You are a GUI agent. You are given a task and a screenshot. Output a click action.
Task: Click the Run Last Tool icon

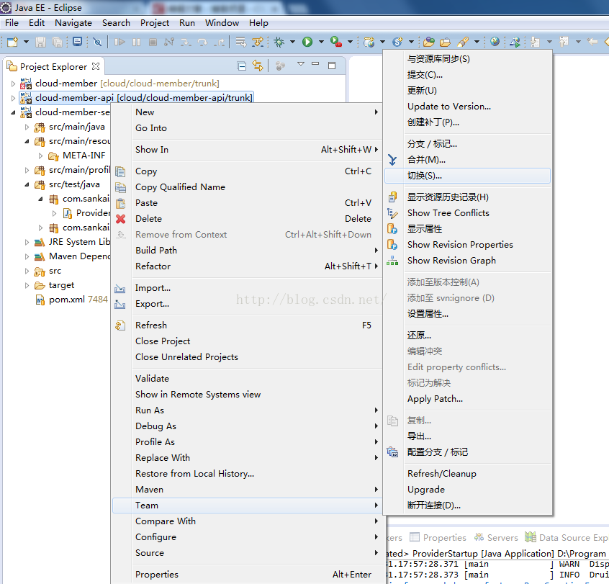336,42
